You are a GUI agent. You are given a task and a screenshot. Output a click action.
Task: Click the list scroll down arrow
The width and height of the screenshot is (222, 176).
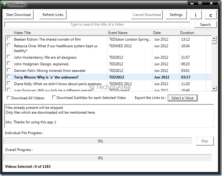(214, 88)
